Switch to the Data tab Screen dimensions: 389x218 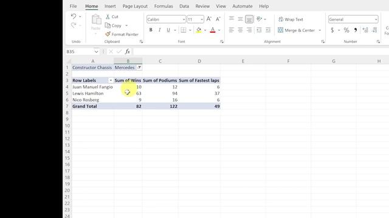[184, 6]
